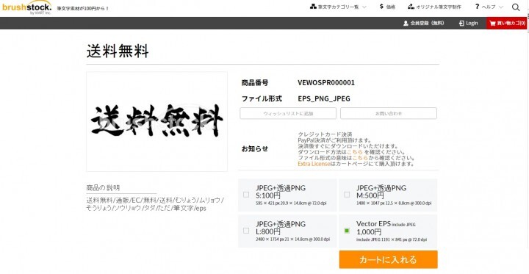Open the Login link
The image size is (529, 274).
(472, 24)
